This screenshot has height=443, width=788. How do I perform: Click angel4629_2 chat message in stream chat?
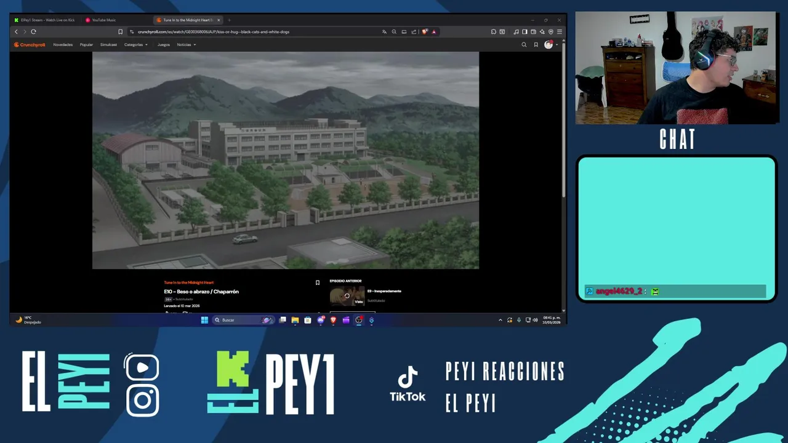pos(675,291)
